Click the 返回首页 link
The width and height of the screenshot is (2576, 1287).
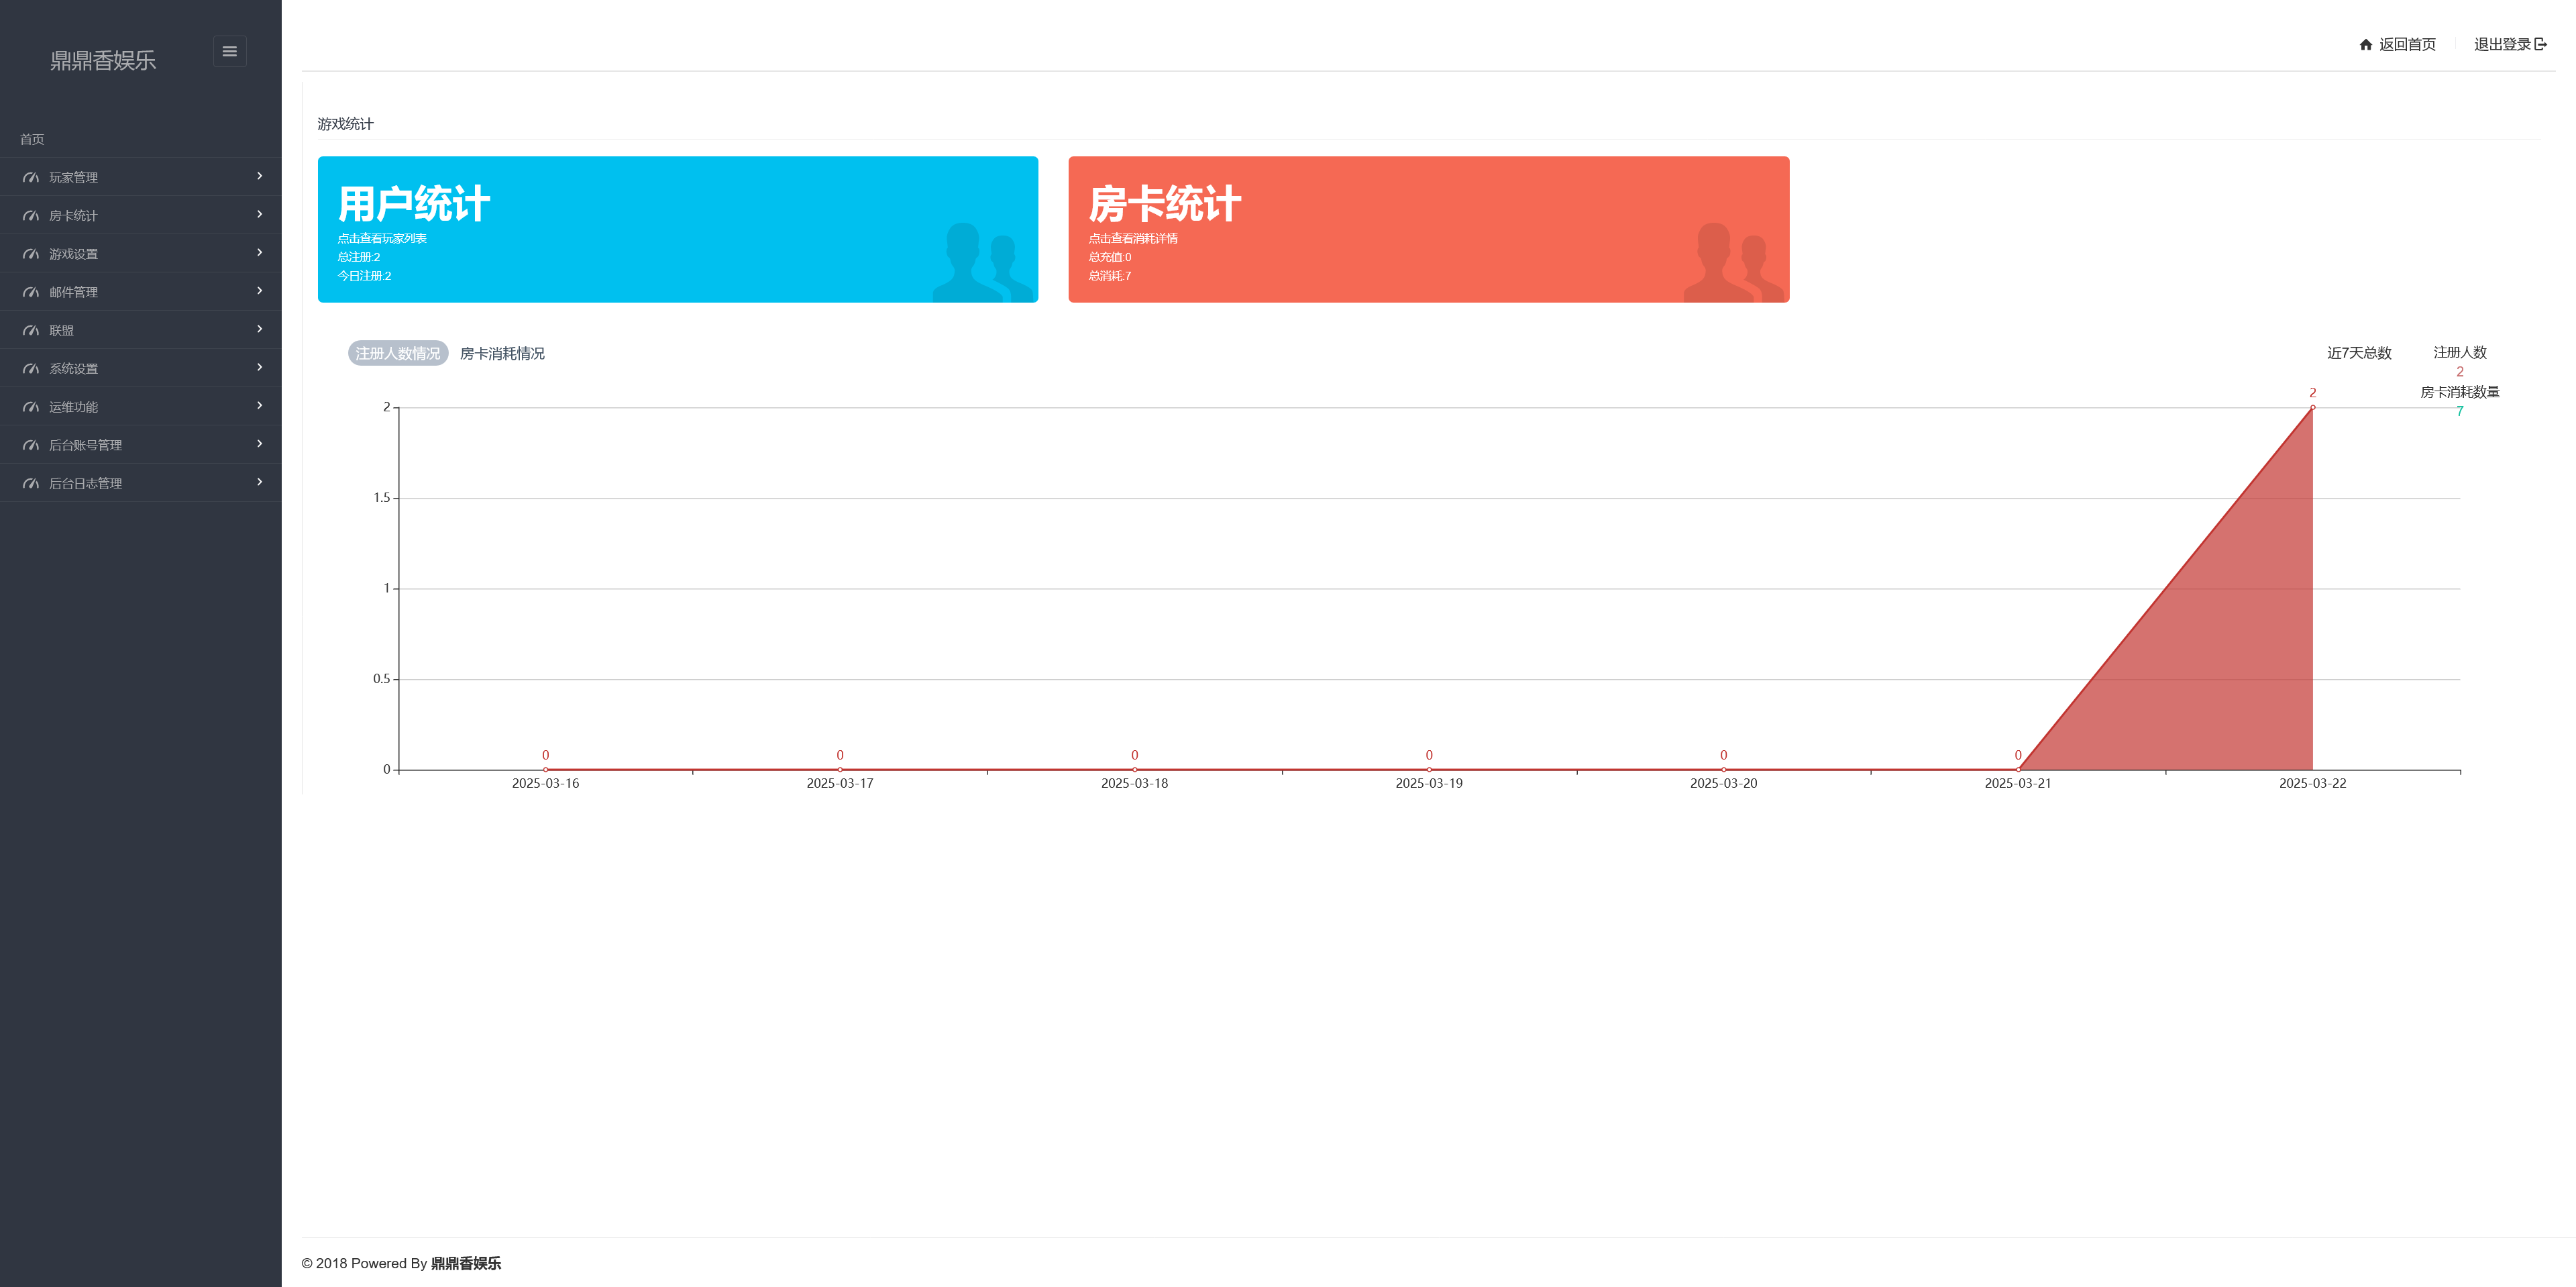click(2406, 45)
